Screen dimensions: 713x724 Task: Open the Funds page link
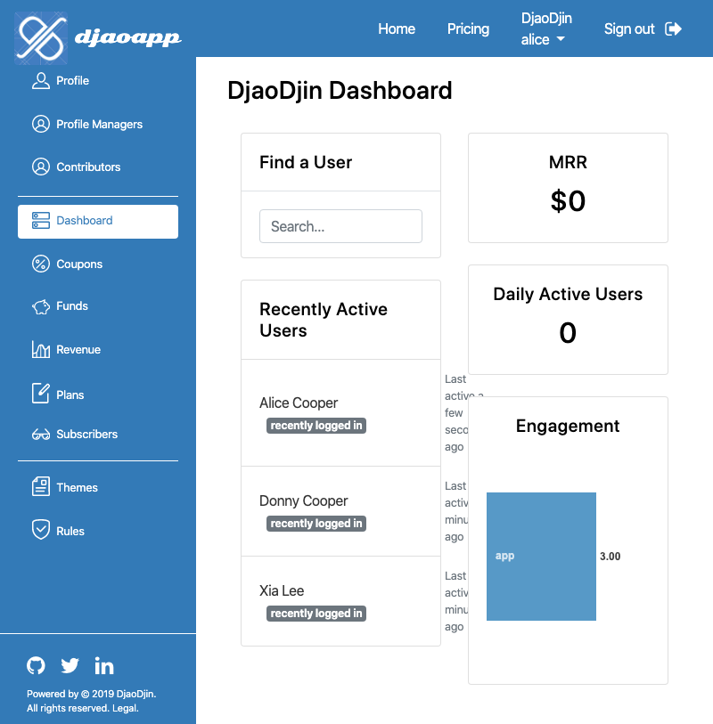(98, 305)
